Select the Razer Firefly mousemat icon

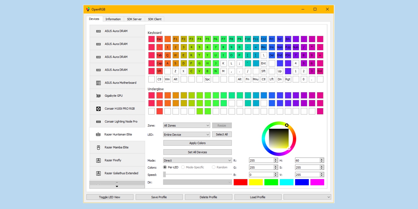pos(99,160)
